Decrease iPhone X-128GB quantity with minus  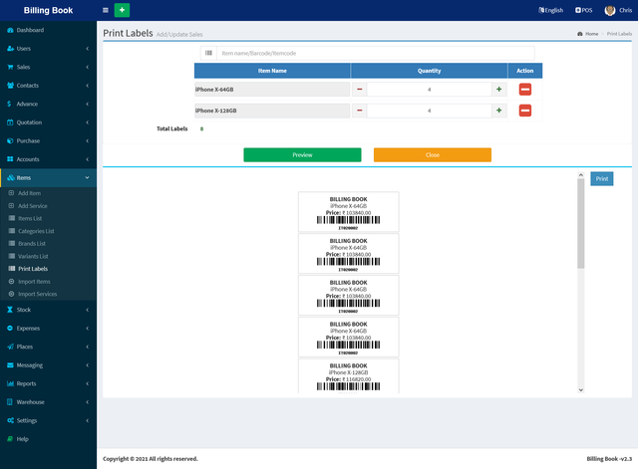[359, 111]
